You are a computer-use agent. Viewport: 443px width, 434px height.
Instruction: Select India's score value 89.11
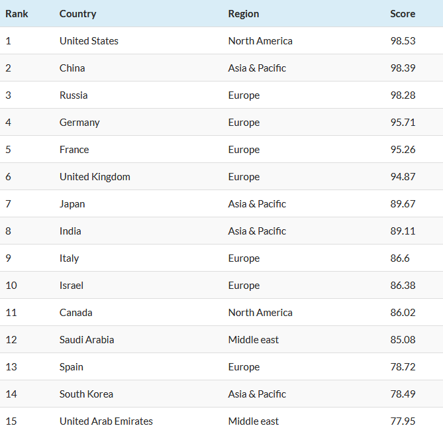[403, 231]
